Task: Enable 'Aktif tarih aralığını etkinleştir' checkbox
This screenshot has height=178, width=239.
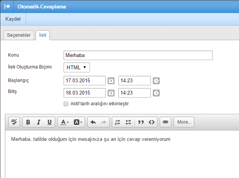Action: [x=66, y=104]
